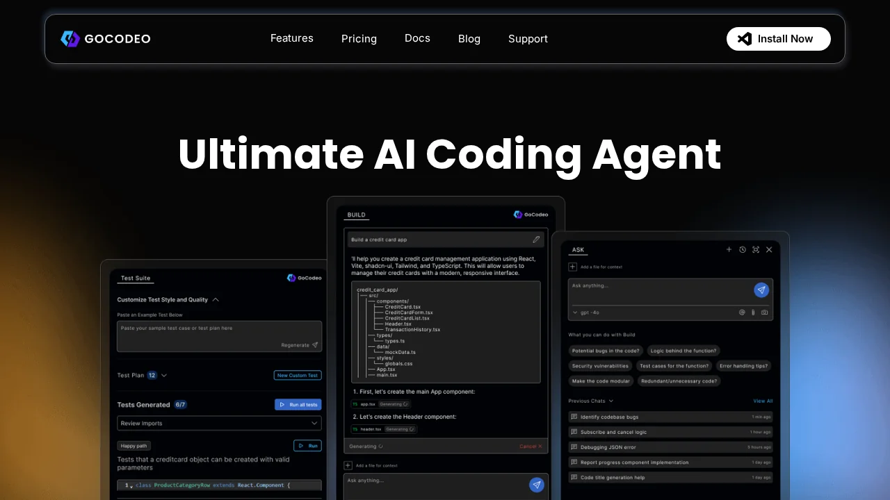
Task: View All previous chats
Action: tap(763, 401)
